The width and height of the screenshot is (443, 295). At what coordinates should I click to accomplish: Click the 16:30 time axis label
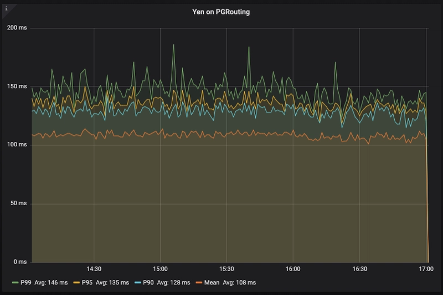[360, 269]
